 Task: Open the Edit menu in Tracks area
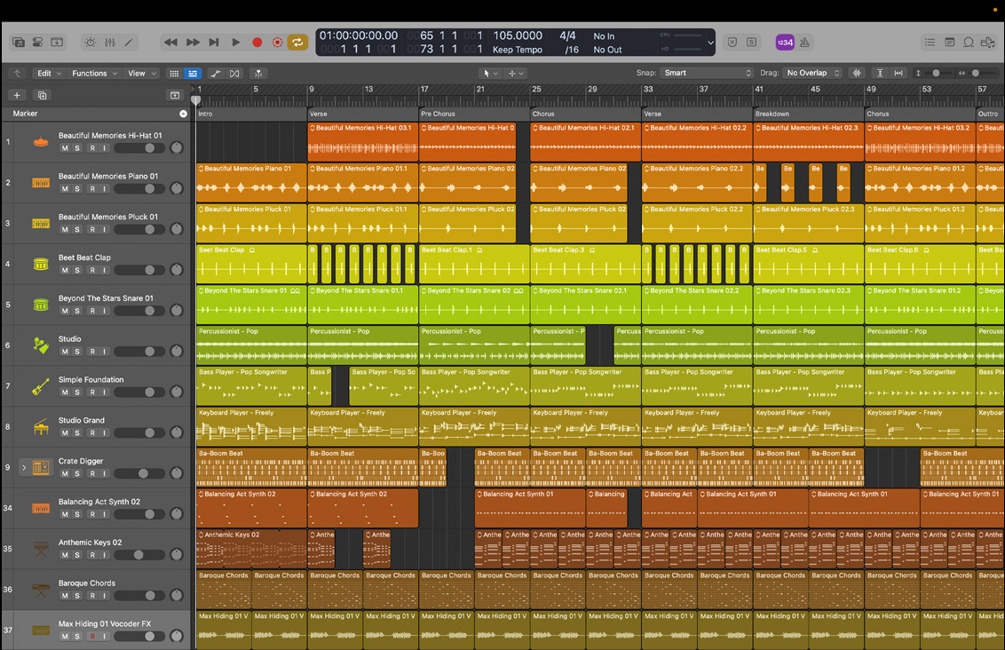pos(48,74)
